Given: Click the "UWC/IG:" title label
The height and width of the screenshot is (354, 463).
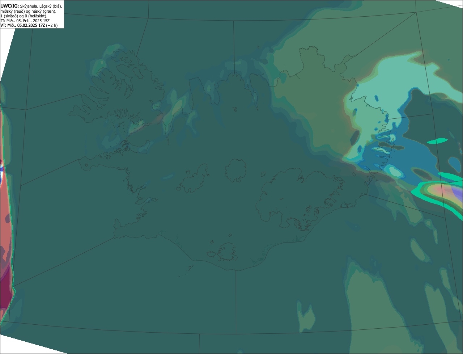Looking at the screenshot, I should pyautogui.click(x=9, y=6).
